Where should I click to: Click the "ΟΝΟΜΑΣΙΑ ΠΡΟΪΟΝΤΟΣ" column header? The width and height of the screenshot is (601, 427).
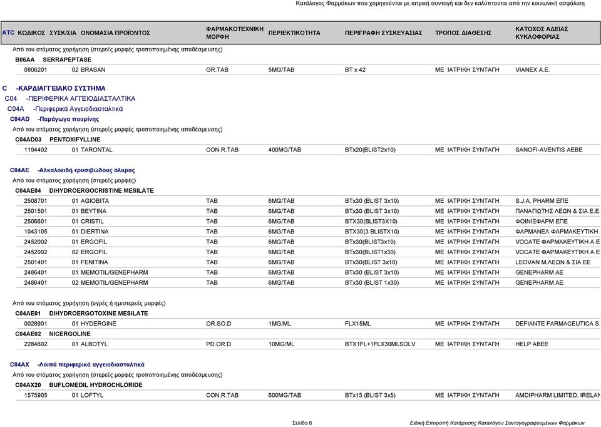[115, 33]
